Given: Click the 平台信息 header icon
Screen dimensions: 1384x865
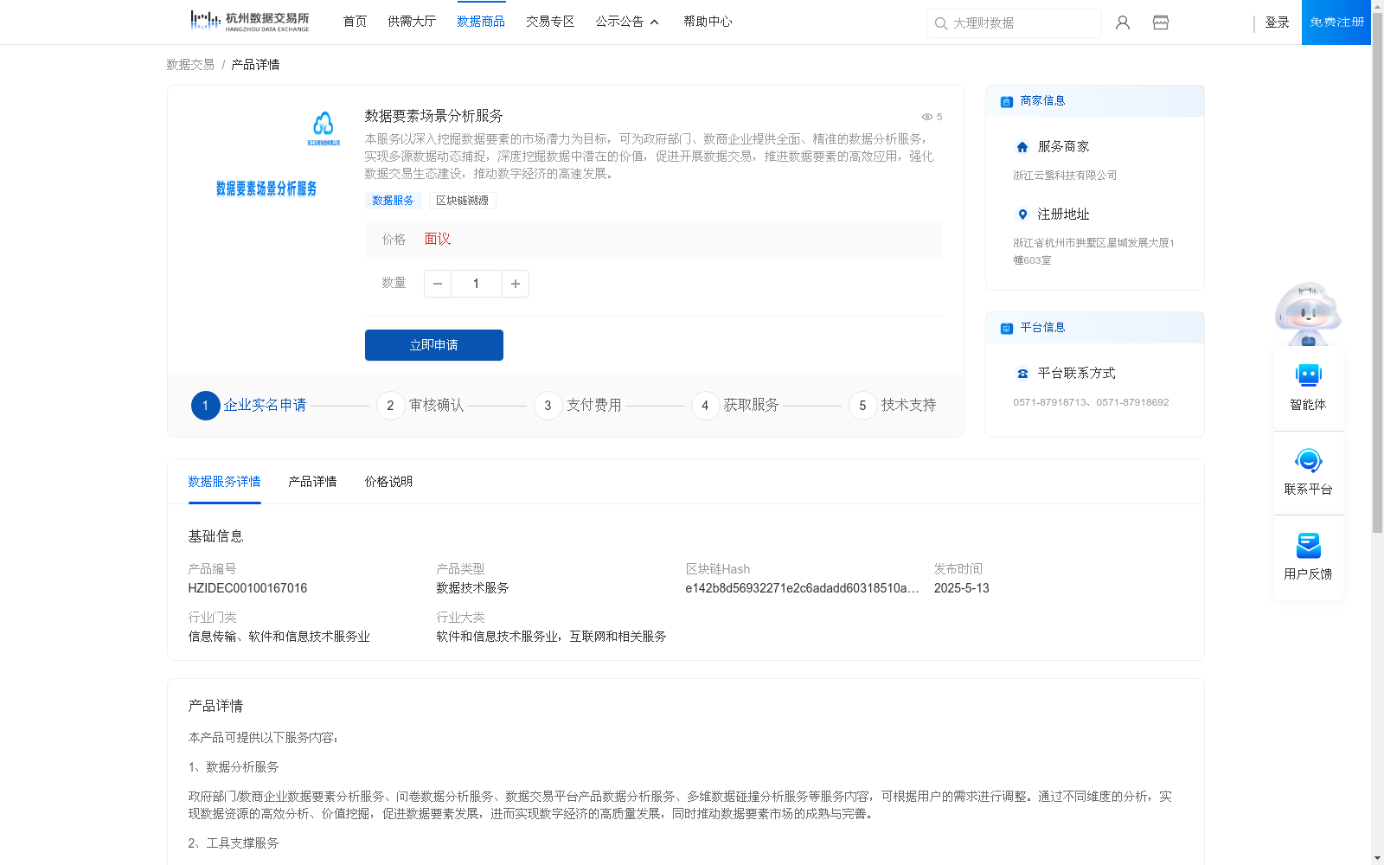Looking at the screenshot, I should (1007, 328).
